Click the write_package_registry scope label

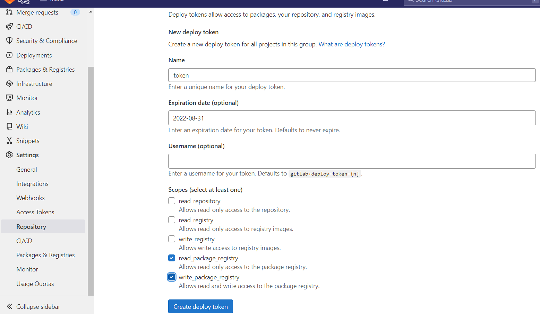[209, 277]
